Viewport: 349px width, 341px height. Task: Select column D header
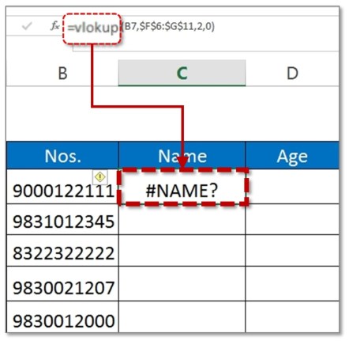point(292,73)
